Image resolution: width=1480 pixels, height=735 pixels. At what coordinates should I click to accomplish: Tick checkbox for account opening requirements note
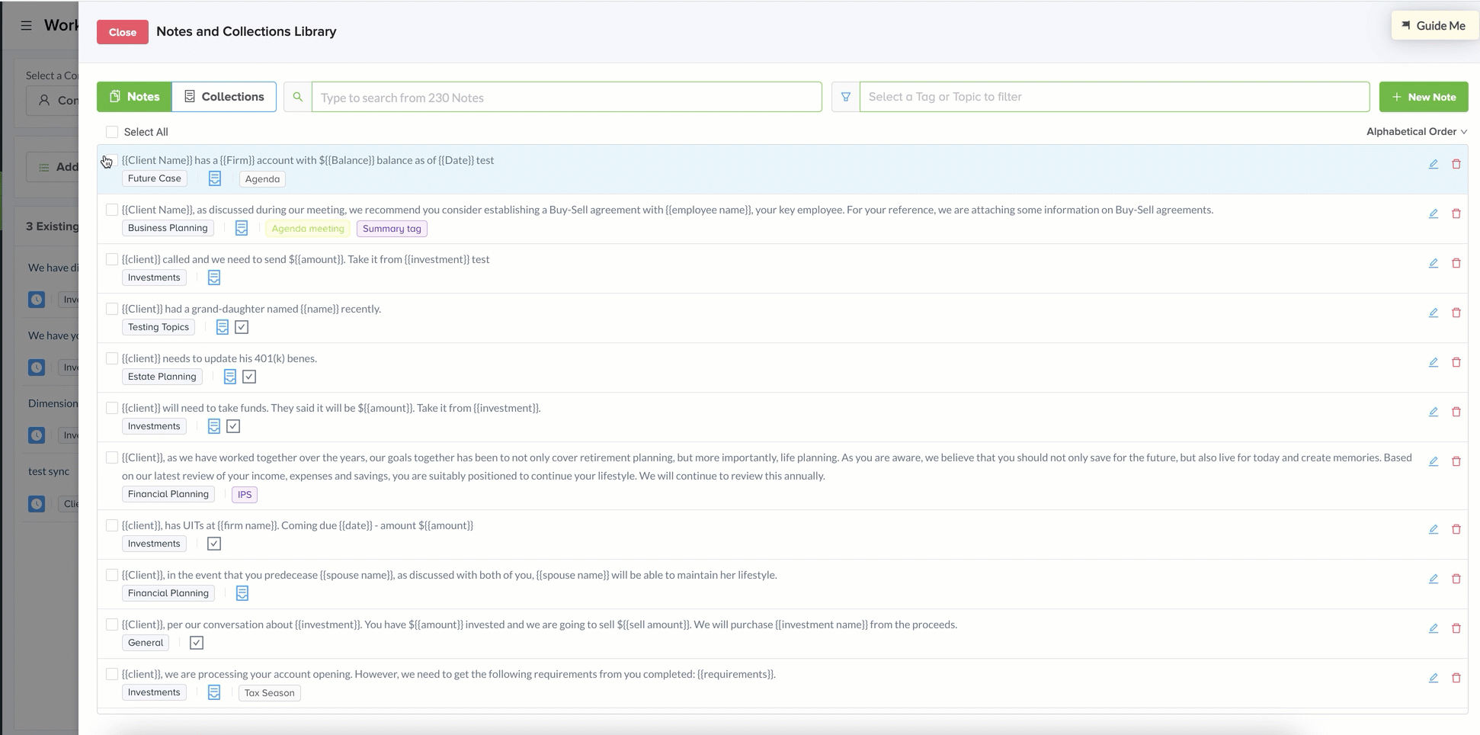pyautogui.click(x=112, y=674)
